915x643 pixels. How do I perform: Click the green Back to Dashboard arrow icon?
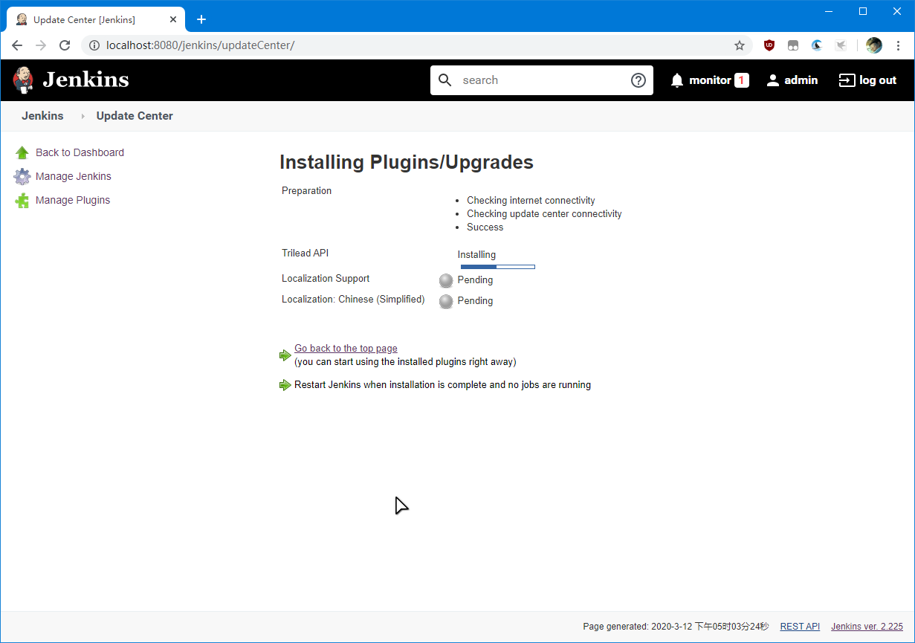pos(22,152)
